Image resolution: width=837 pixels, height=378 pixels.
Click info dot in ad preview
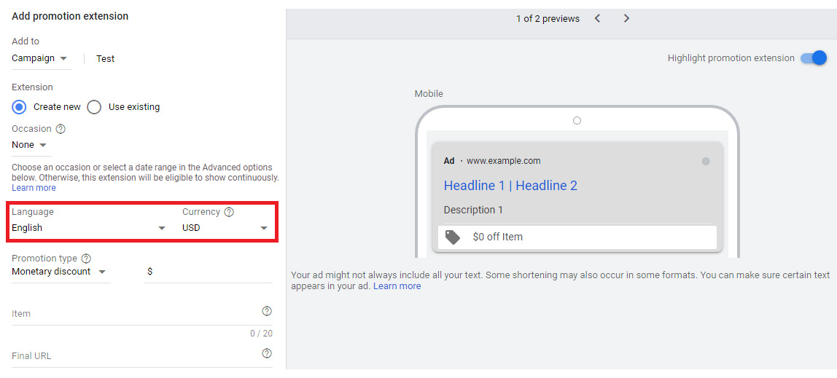coord(706,162)
